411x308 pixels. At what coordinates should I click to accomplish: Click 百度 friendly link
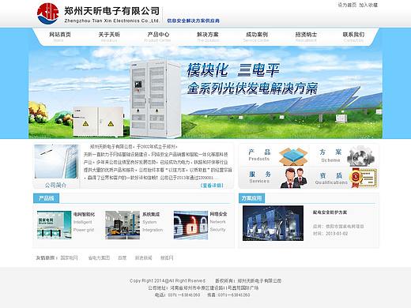tap(123, 257)
